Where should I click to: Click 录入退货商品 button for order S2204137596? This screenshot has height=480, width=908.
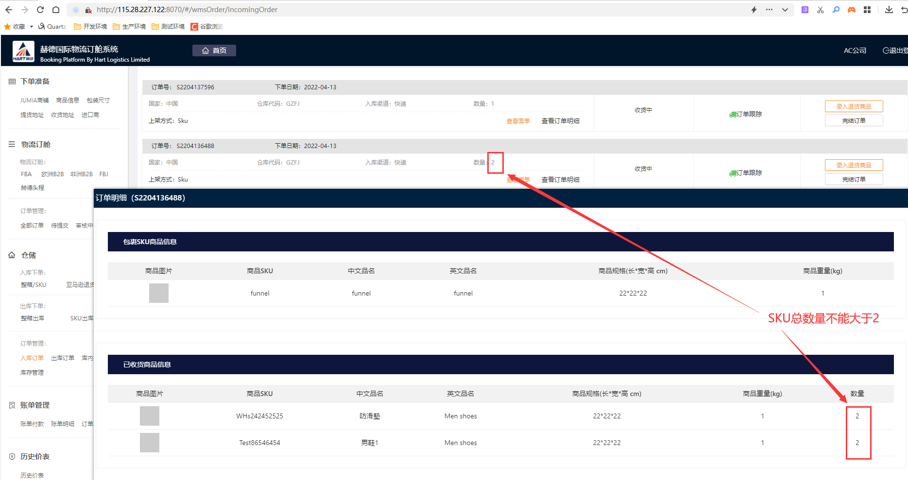click(854, 106)
